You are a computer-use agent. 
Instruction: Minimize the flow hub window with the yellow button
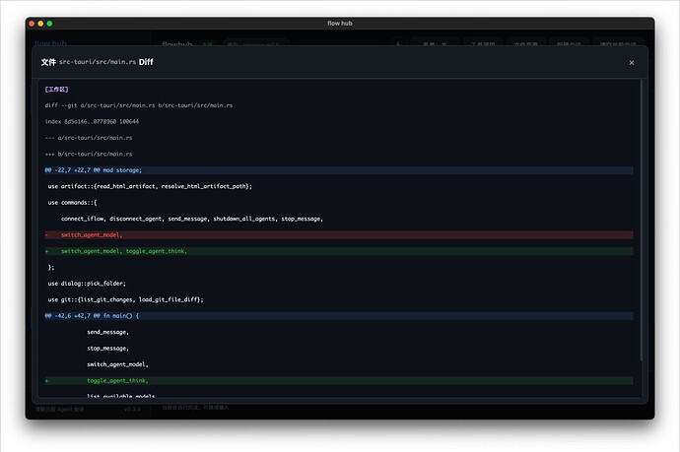[x=40, y=23]
